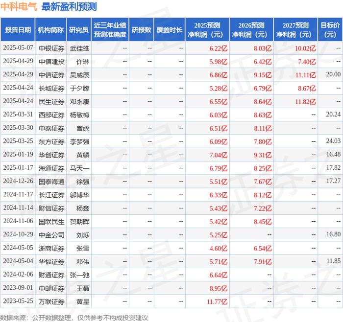Select institution 中银证券

(51, 48)
